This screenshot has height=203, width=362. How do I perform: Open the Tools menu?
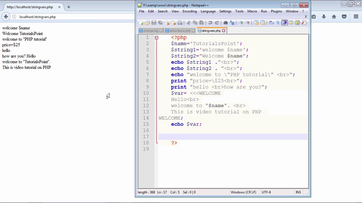(x=239, y=11)
